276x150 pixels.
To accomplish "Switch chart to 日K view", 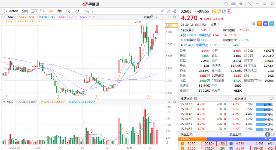I will click(x=42, y=11).
